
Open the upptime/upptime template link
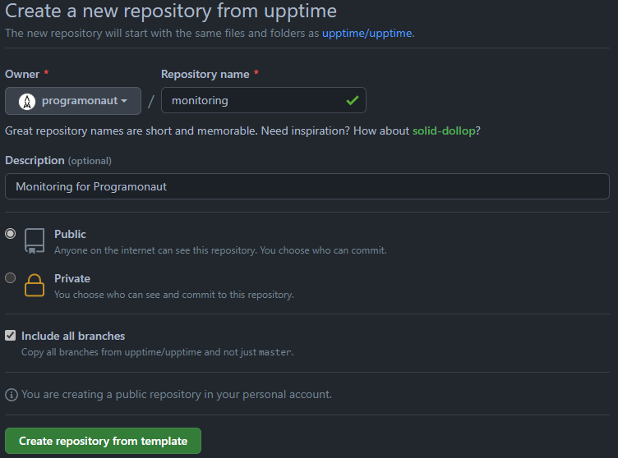tap(367, 34)
